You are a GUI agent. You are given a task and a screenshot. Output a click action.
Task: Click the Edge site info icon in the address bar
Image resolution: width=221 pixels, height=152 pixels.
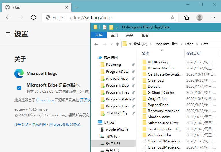tap(48, 18)
